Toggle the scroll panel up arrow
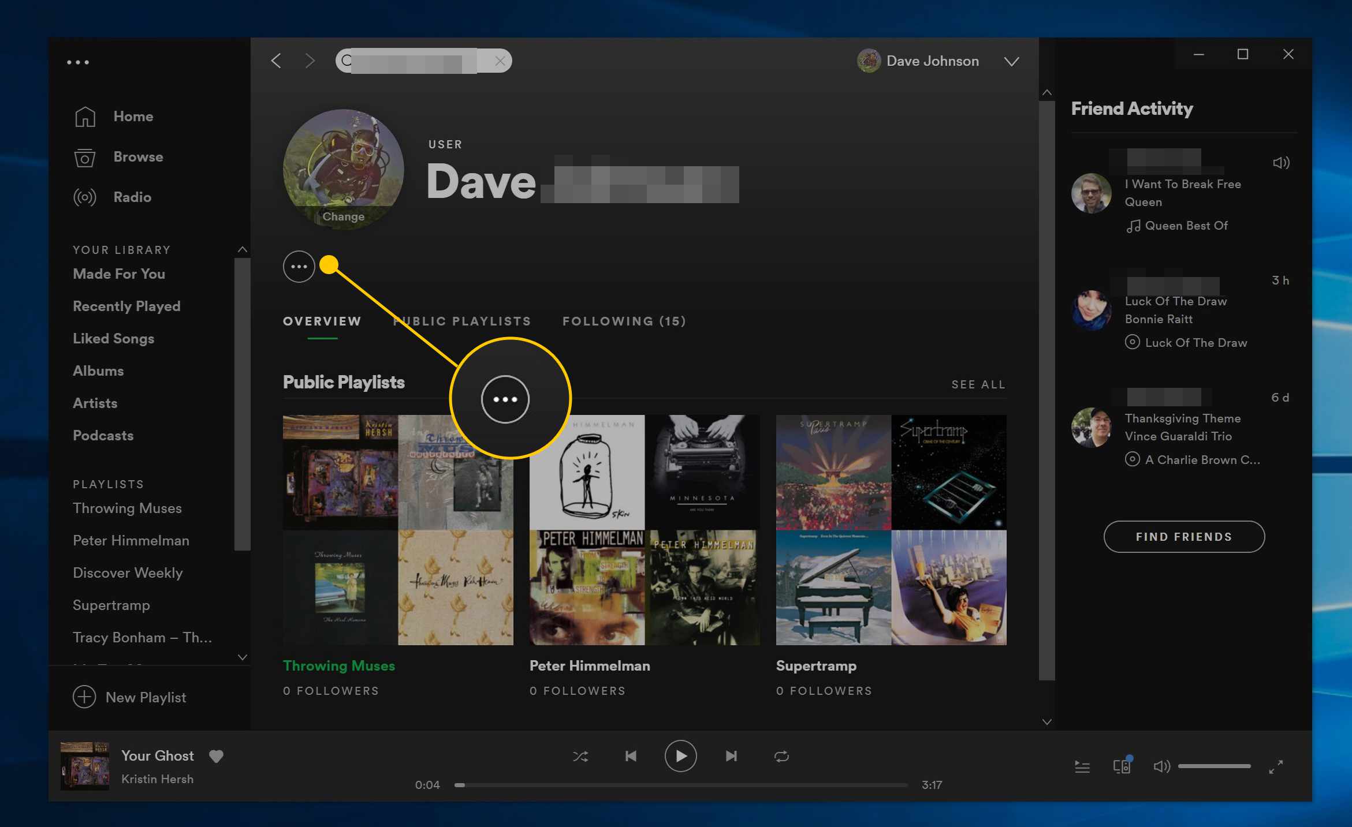 [x=1047, y=92]
